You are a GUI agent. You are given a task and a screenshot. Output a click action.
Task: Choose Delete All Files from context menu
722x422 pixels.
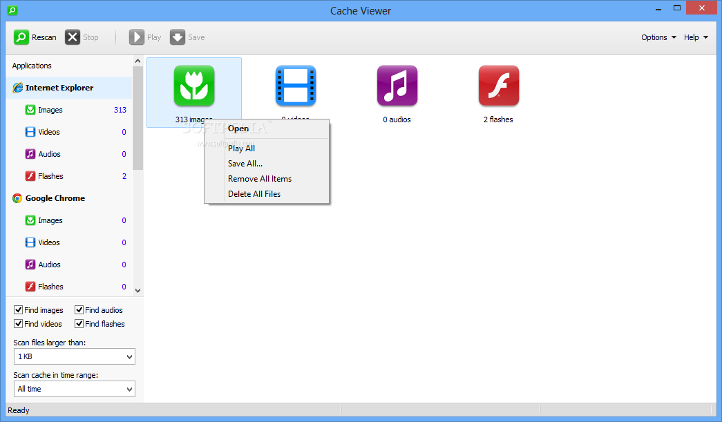(x=267, y=194)
